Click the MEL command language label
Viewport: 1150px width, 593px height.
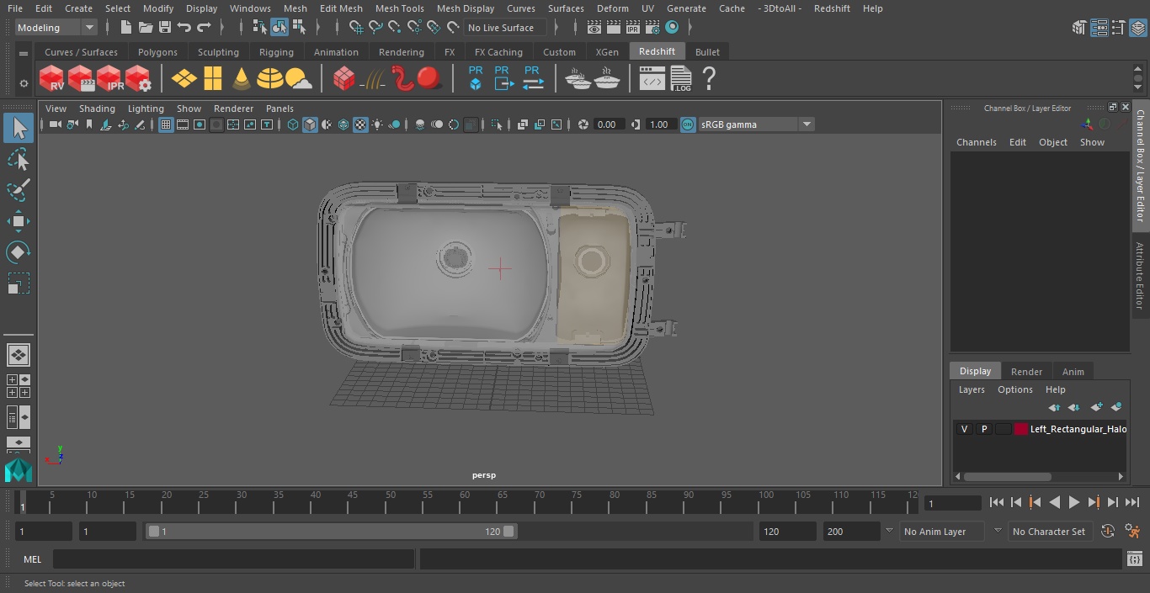tap(33, 559)
